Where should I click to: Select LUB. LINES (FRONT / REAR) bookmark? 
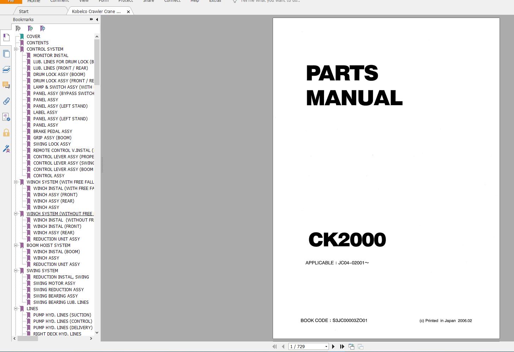click(x=61, y=68)
